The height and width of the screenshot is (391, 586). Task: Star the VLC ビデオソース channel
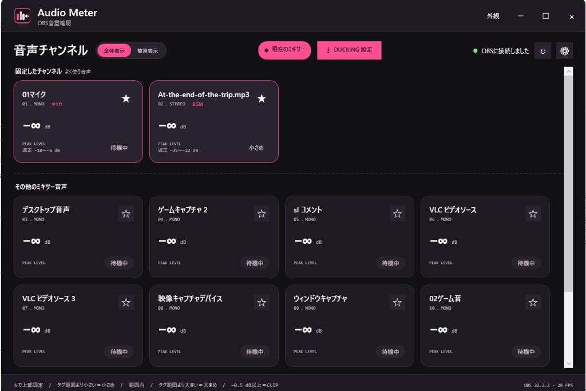[533, 214]
